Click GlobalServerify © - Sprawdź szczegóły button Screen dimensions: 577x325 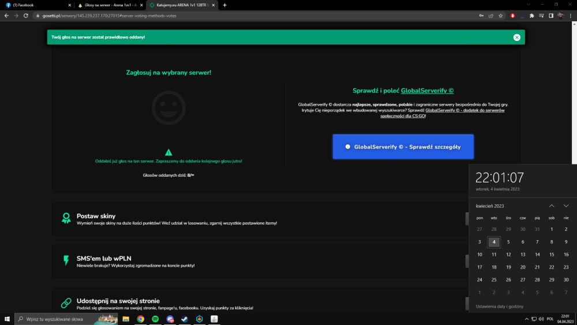pyautogui.click(x=403, y=147)
